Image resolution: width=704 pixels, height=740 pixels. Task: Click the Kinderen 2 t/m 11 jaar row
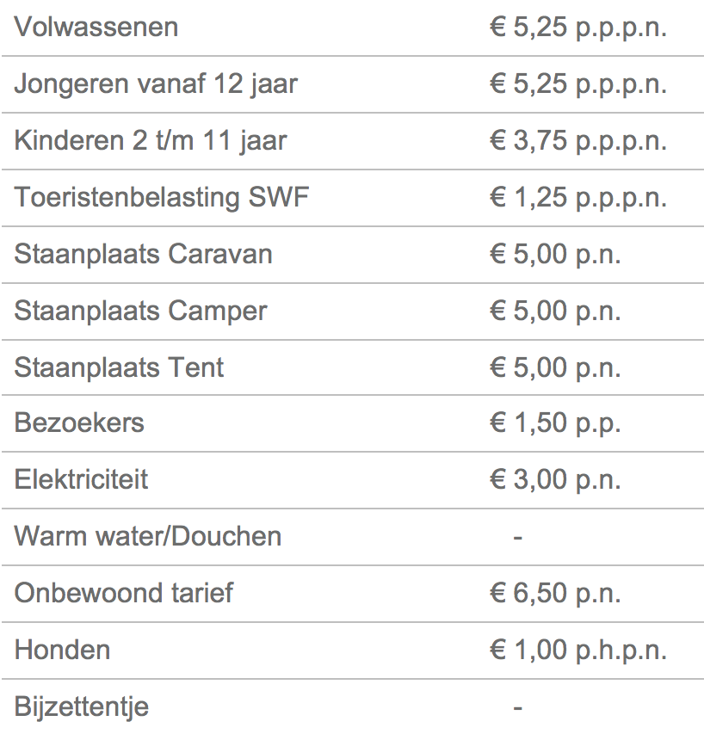tap(352, 141)
